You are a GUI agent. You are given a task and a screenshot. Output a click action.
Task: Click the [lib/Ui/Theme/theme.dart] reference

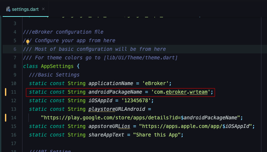[x=141, y=58]
